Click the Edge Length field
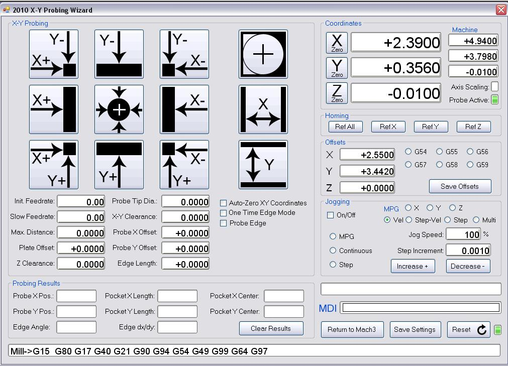Viewport: 508px width, 366px height. tap(185, 264)
